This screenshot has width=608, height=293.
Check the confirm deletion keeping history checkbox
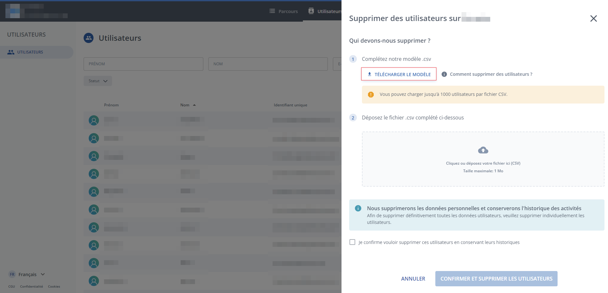point(352,242)
